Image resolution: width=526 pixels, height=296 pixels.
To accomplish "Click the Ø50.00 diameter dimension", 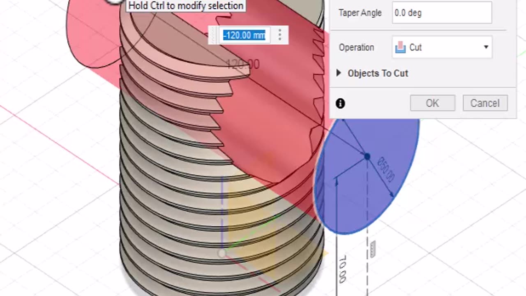I will (x=386, y=170).
